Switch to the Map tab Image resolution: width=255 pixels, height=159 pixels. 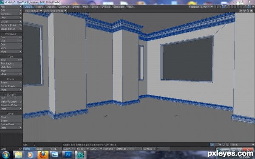click(85, 7)
